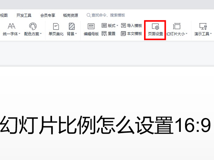Expand the 配色方案 dropdown arrow

pyautogui.click(x=41, y=34)
